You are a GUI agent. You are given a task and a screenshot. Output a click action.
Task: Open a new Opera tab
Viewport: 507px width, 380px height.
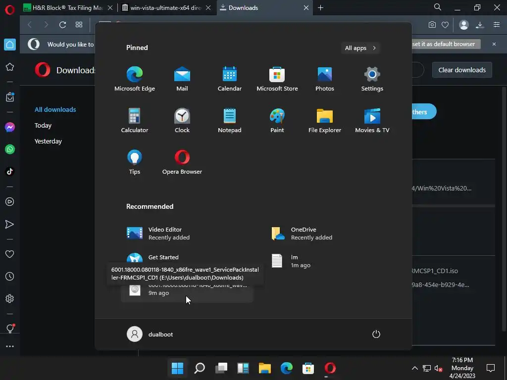[x=320, y=8]
